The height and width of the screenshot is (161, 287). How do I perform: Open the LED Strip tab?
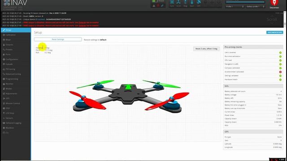click(x=16, y=113)
